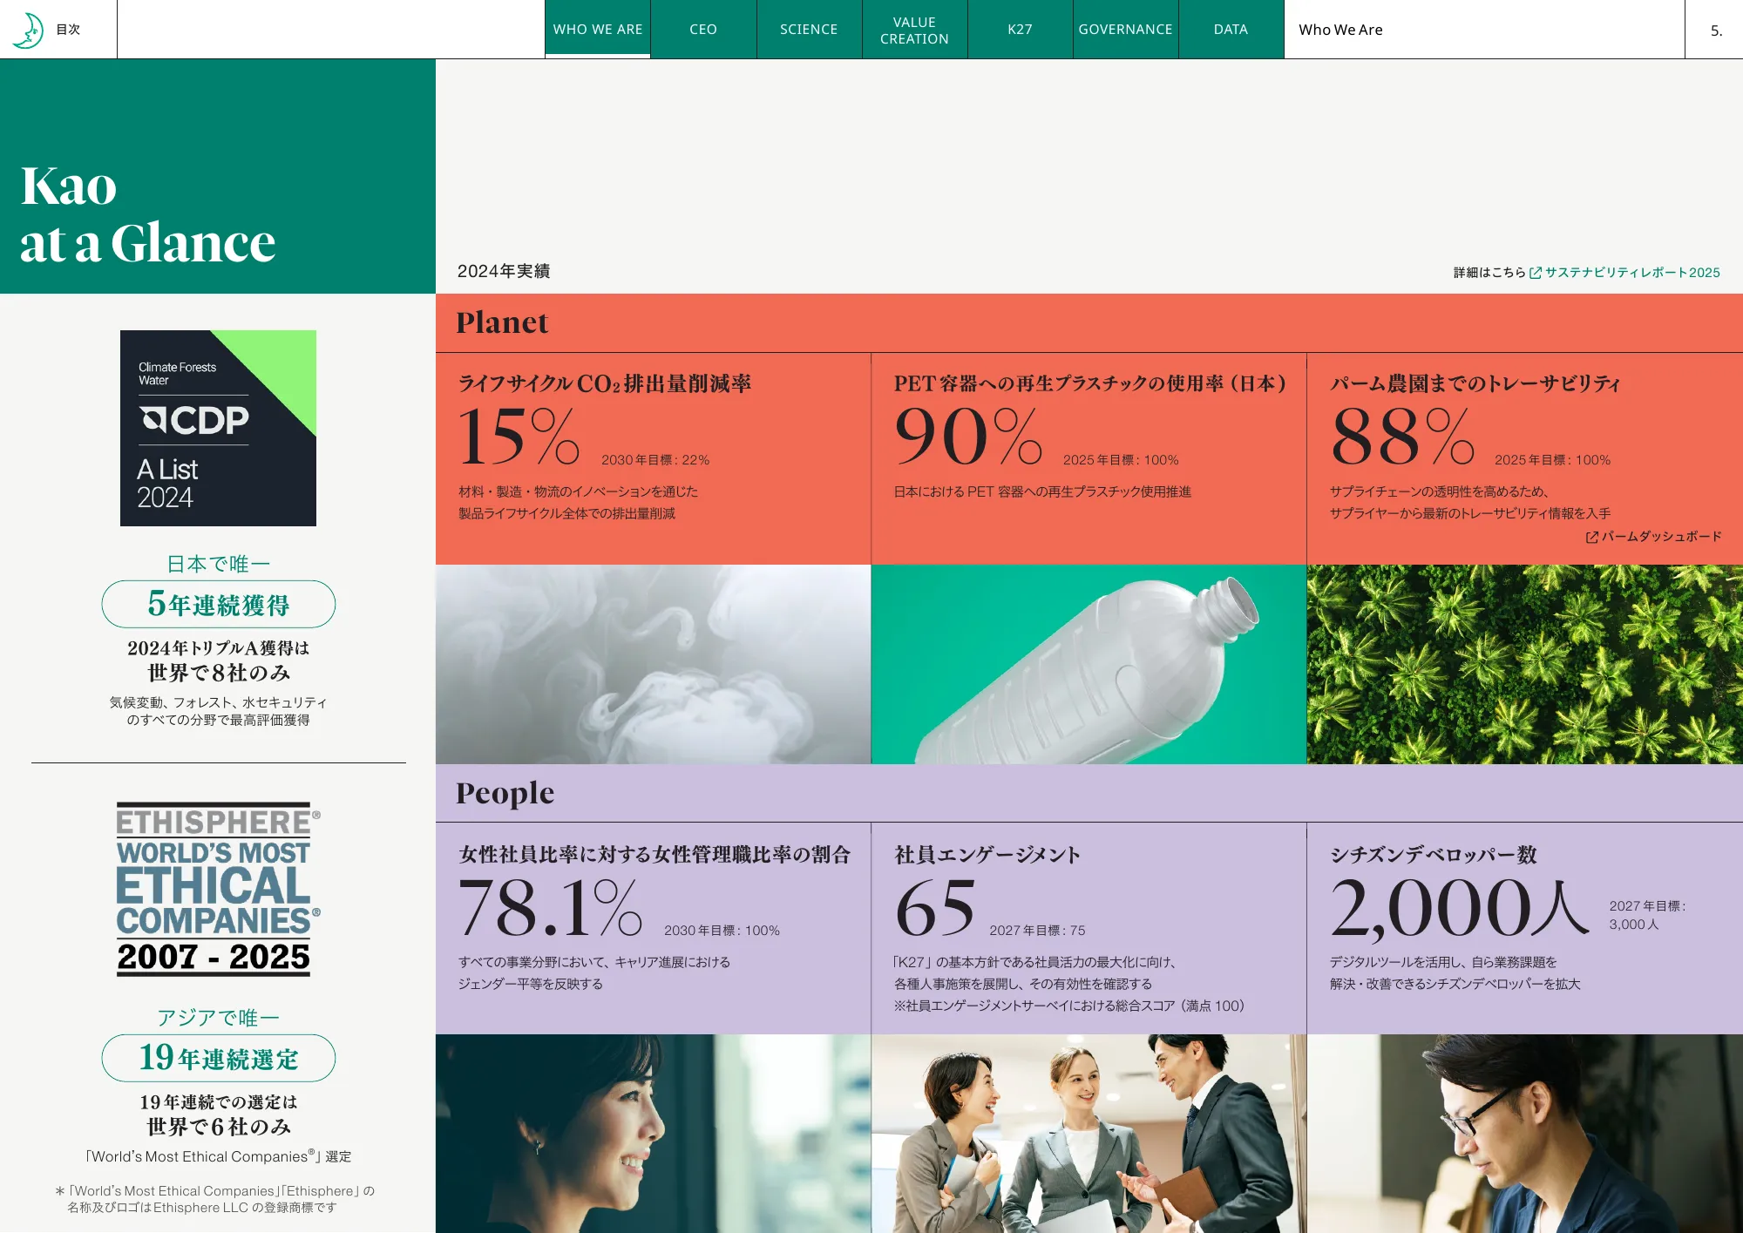Click the green Kao at a Glance panel
This screenshot has height=1233, width=1743.
[x=217, y=174]
